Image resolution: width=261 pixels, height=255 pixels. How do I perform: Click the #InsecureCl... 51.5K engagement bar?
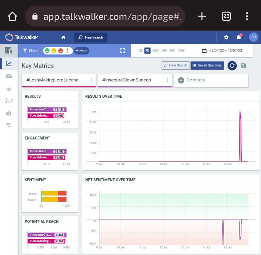click(47, 151)
